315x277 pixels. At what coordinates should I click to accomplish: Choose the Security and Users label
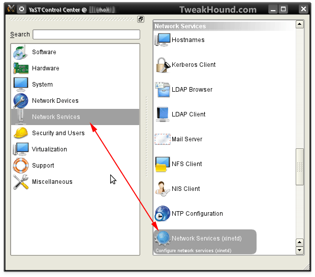[x=58, y=133]
